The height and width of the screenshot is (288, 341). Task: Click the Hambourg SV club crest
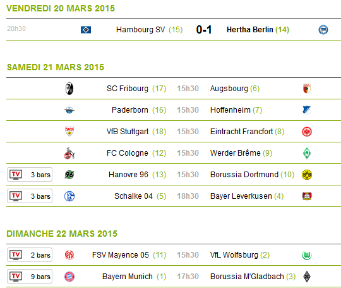pos(86,30)
